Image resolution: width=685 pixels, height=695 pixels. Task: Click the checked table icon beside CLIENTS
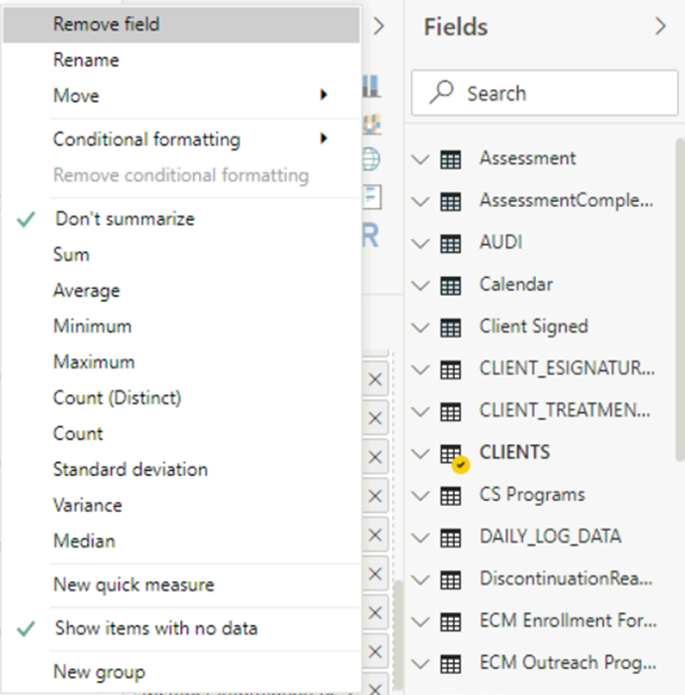pos(454,457)
